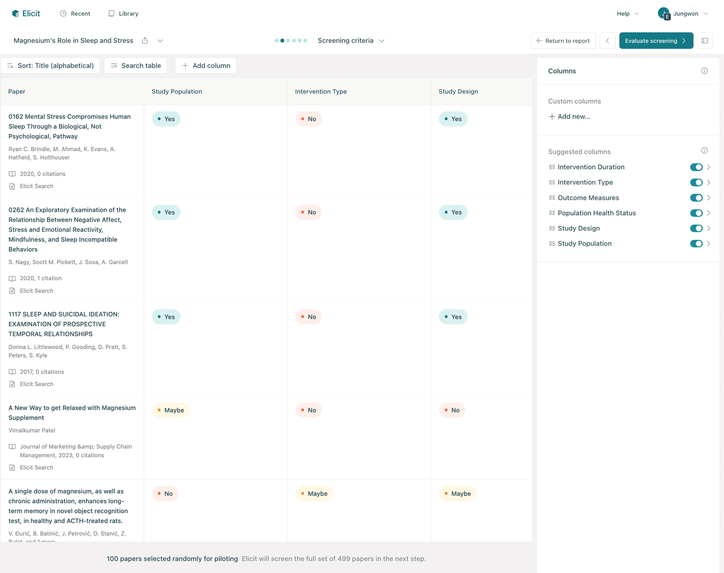Click the Jungwon user avatar
The image size is (724, 573).
[x=664, y=14]
